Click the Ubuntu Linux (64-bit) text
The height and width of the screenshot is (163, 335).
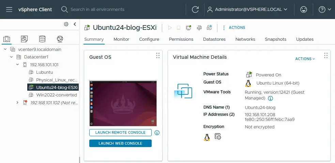(x=278, y=83)
